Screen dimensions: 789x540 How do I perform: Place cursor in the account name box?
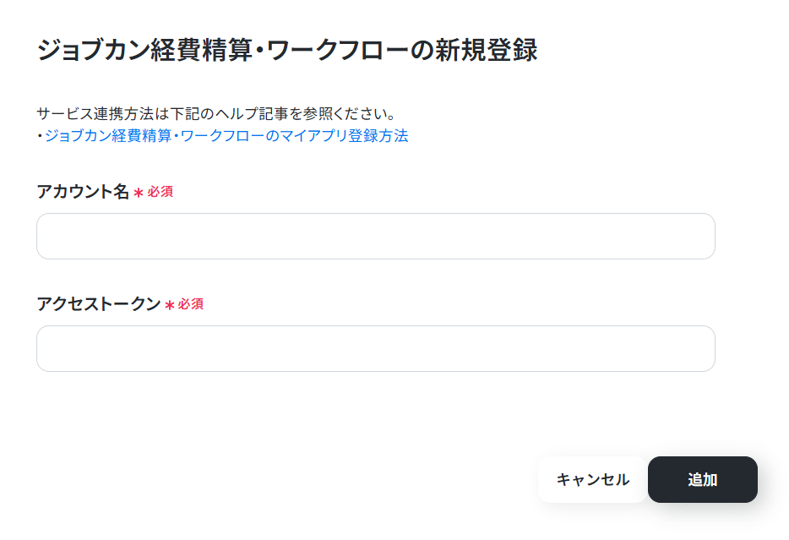(376, 236)
